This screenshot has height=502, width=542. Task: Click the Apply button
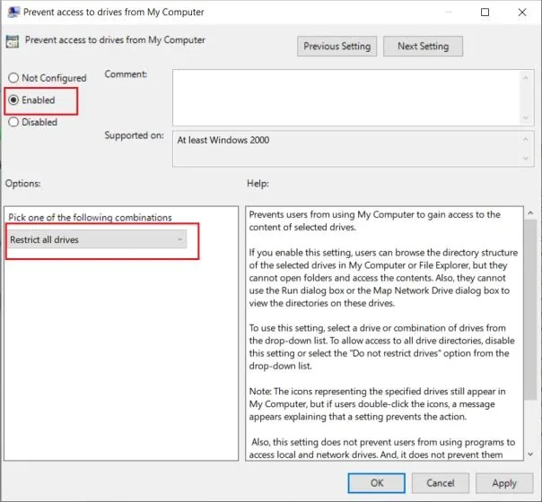(x=504, y=482)
